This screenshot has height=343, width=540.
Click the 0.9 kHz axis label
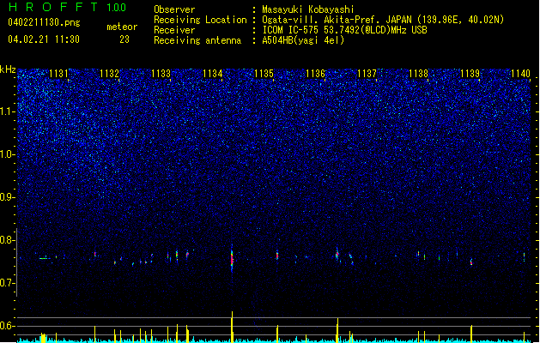(8, 197)
